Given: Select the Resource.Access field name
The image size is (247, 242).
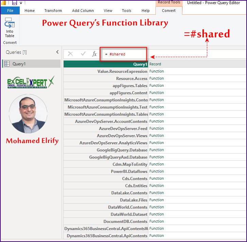Looking at the screenshot, I should point(132,79).
